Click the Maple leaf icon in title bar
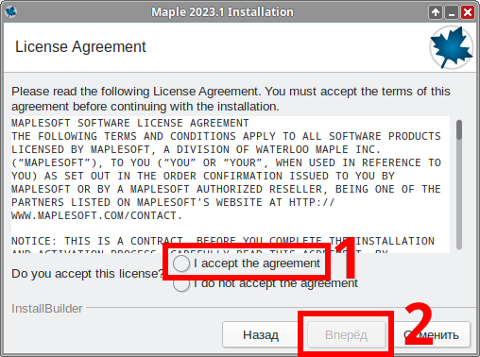This screenshot has height=357, width=480. 11,12
